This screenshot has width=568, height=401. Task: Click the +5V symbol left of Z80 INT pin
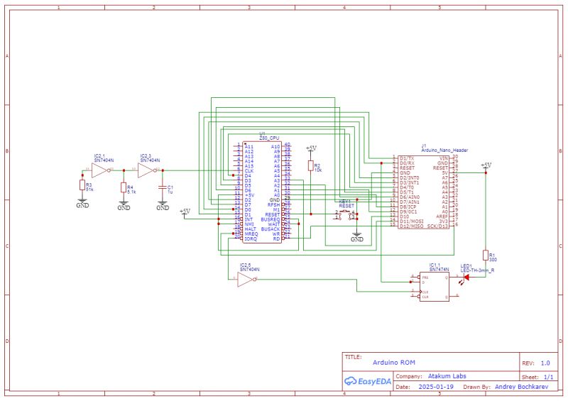[x=185, y=213]
